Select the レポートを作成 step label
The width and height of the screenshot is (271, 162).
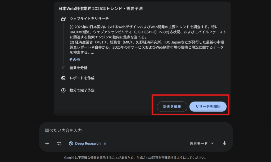coord(82,78)
